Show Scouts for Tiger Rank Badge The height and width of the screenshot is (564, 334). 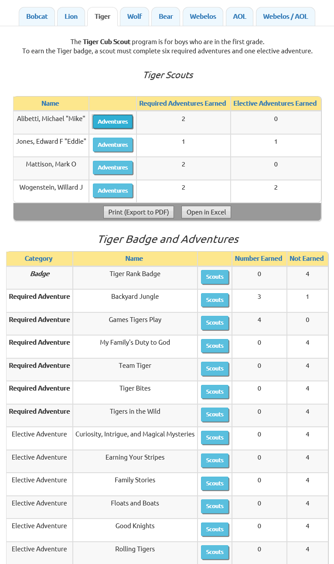click(x=215, y=277)
